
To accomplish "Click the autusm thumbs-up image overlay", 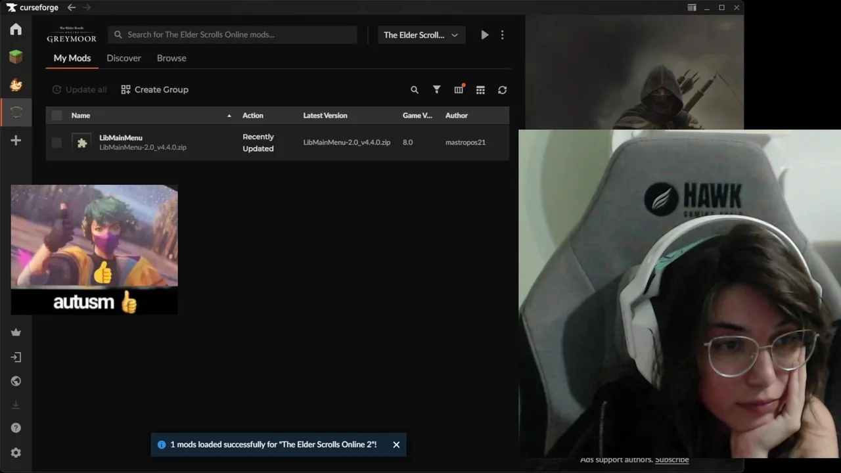I will [94, 250].
